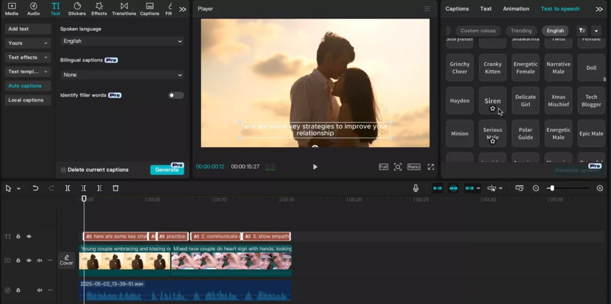This screenshot has height=304, width=611.
Task: Play the video in the player
Action: coord(315,167)
